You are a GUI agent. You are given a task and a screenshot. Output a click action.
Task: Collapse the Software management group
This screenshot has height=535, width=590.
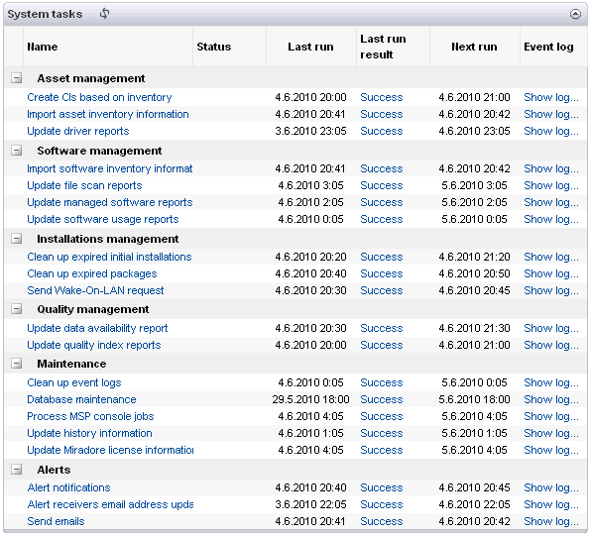[x=16, y=151]
